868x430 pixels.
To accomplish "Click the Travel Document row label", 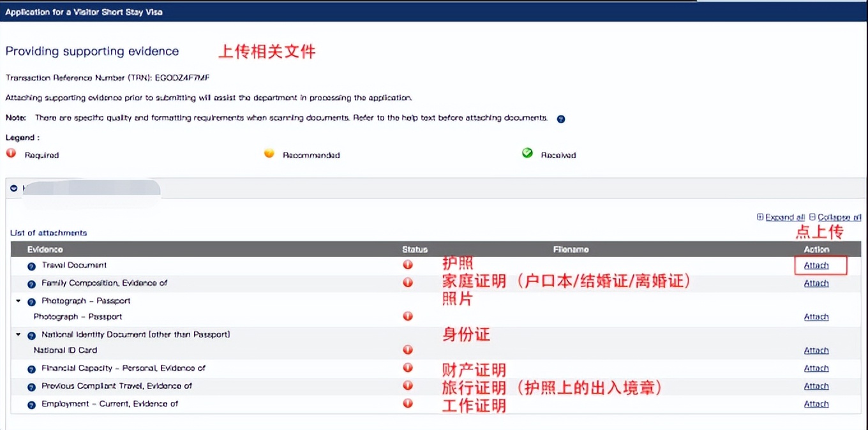I will [x=74, y=265].
